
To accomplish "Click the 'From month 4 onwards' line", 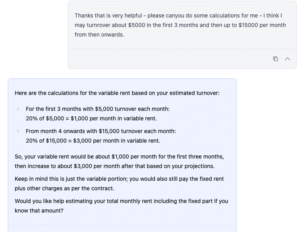I will coord(100,131).
